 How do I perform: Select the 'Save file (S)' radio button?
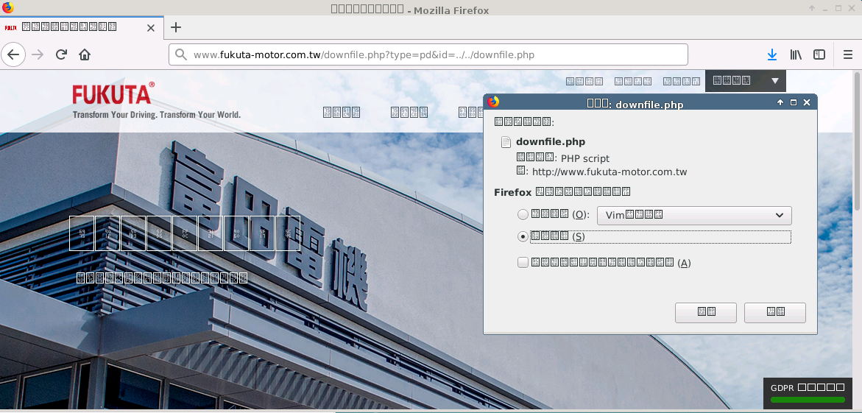point(523,236)
